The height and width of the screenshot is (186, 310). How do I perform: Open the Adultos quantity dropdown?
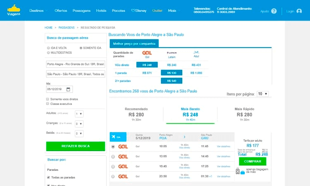79,114
